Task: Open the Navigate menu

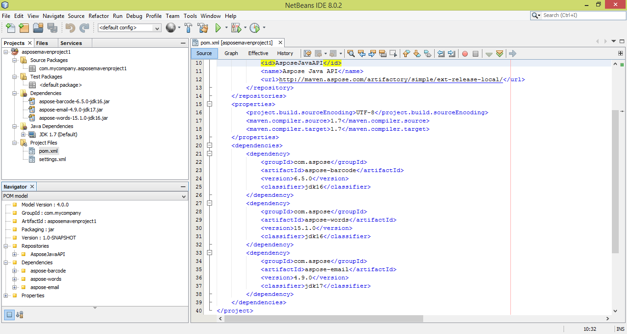Action: click(54, 16)
